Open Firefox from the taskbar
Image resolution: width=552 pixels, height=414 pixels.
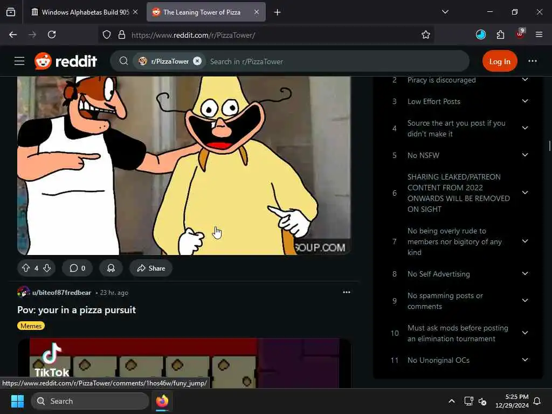162,401
